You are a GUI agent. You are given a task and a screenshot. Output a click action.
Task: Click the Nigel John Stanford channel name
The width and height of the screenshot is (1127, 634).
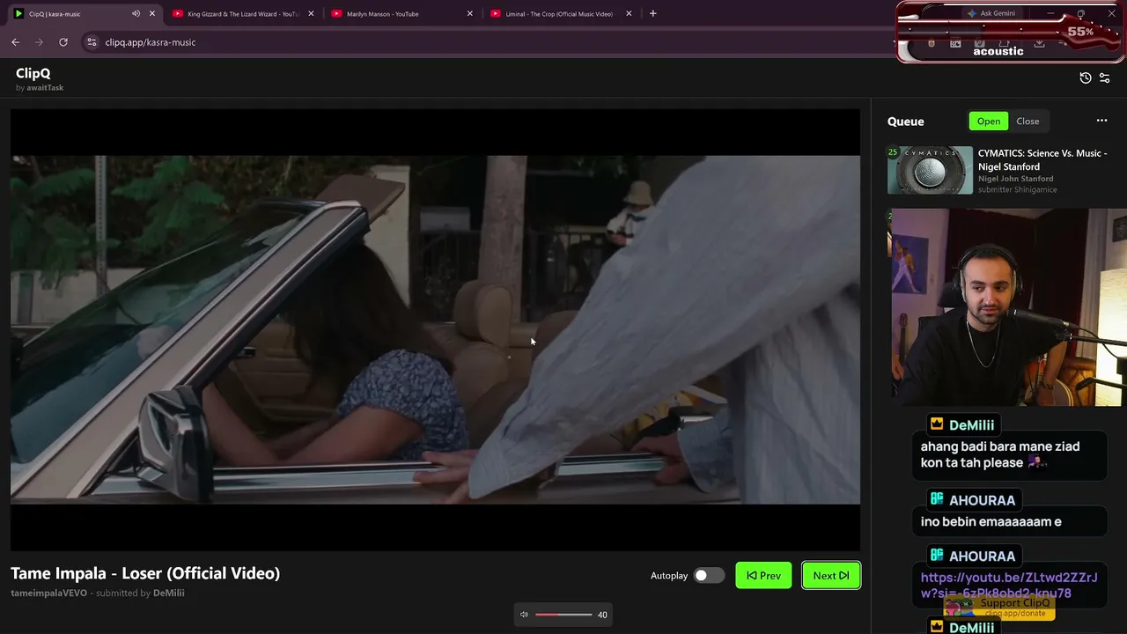pyautogui.click(x=1015, y=179)
